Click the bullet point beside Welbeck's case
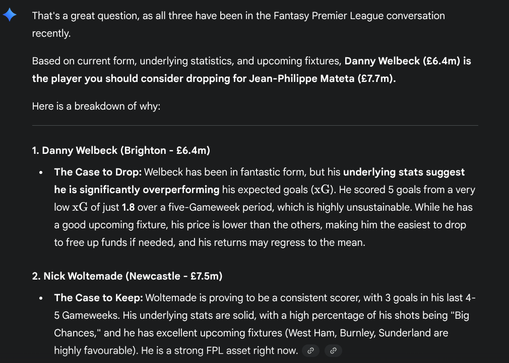This screenshot has height=363, width=509. pyautogui.click(x=41, y=172)
